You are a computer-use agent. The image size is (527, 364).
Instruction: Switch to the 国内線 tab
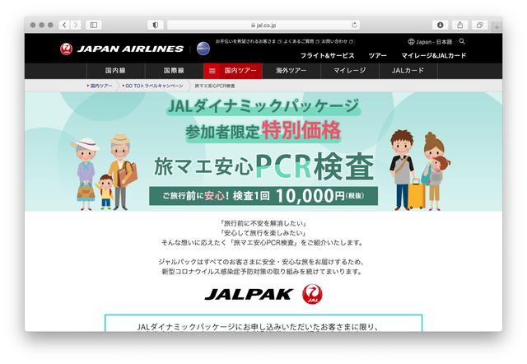click(115, 71)
